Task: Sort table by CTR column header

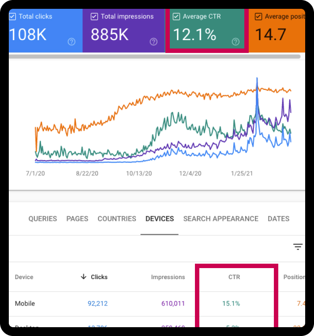Action: click(234, 277)
